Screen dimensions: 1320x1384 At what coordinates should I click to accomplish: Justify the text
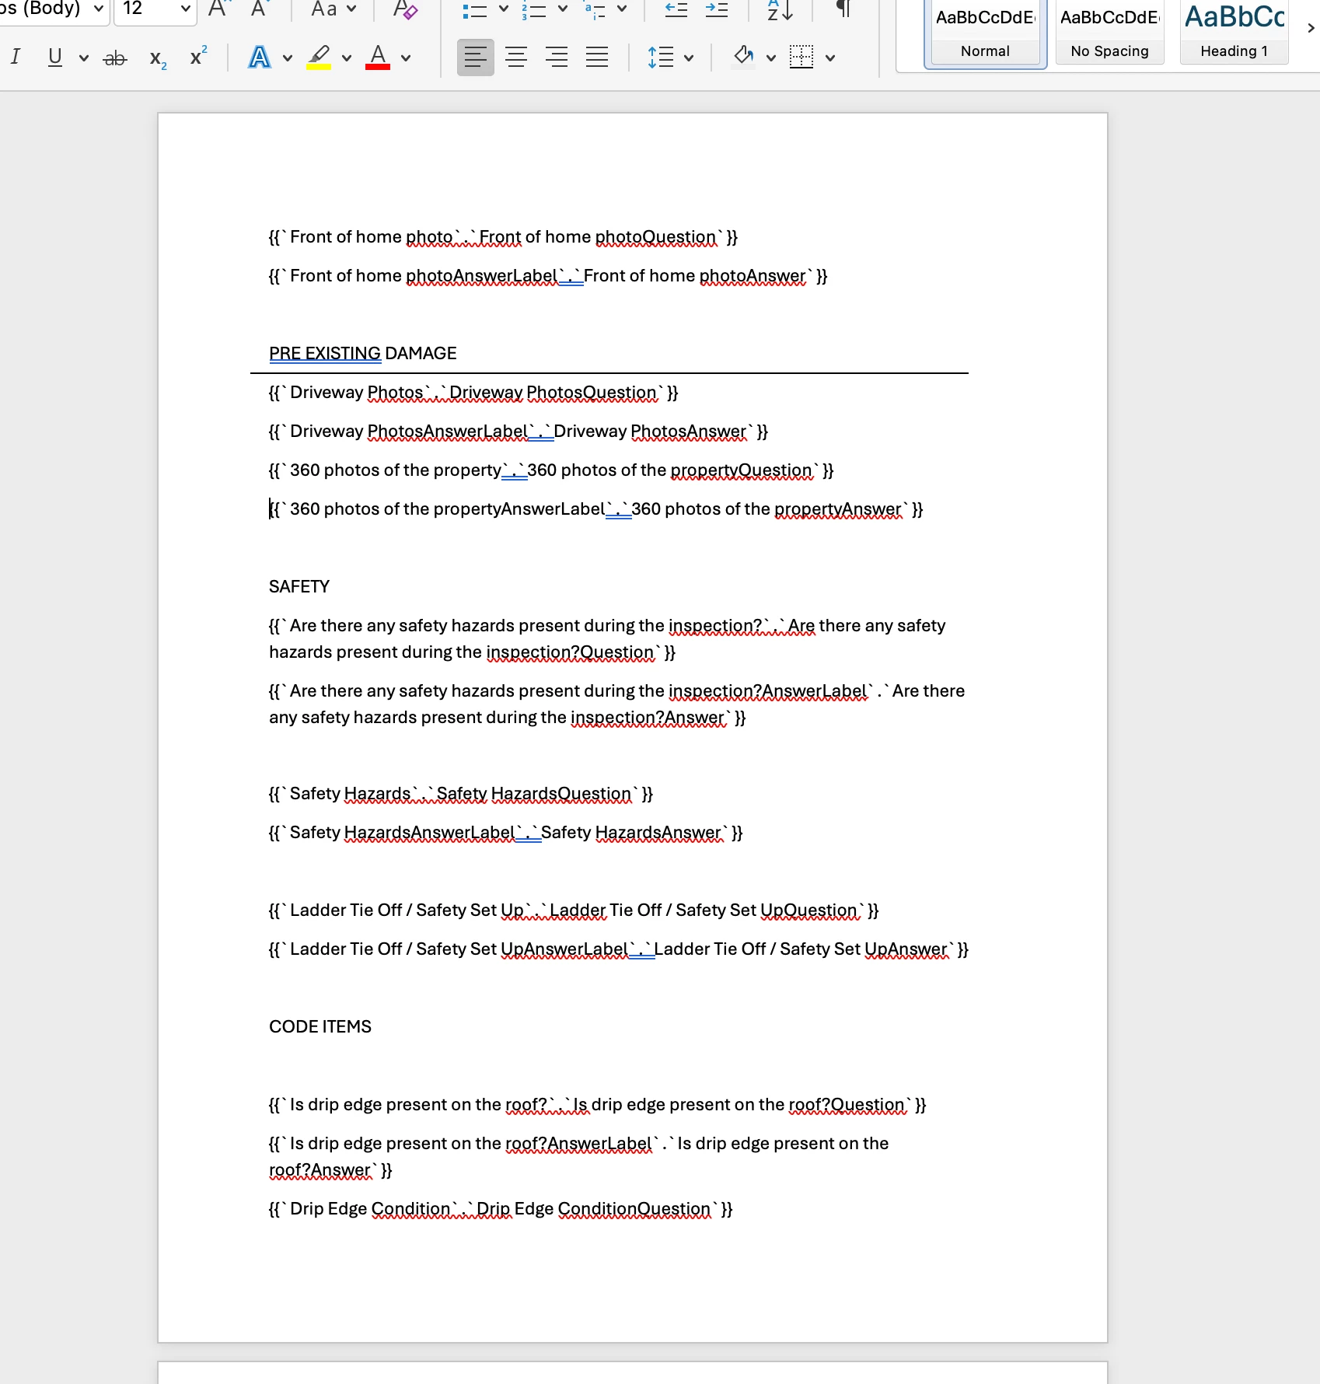coord(597,57)
